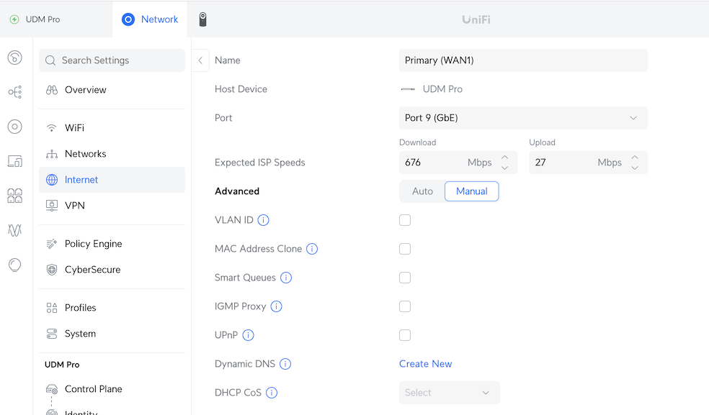Open the DHCP CoS Select dropdown
709x415 pixels.
point(450,393)
